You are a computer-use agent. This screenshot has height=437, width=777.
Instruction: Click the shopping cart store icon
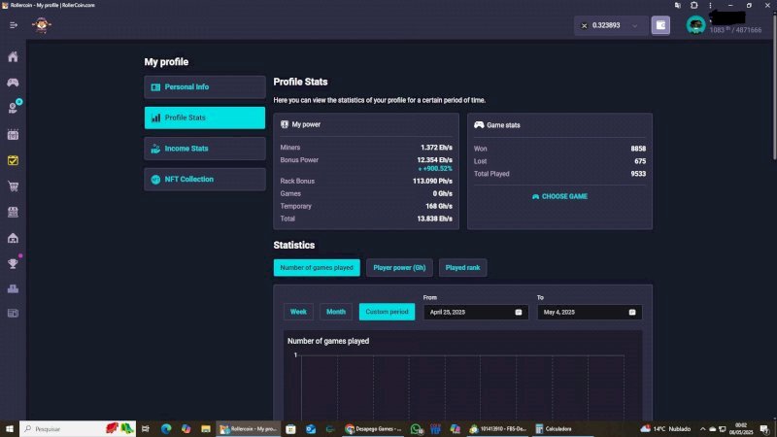point(13,186)
